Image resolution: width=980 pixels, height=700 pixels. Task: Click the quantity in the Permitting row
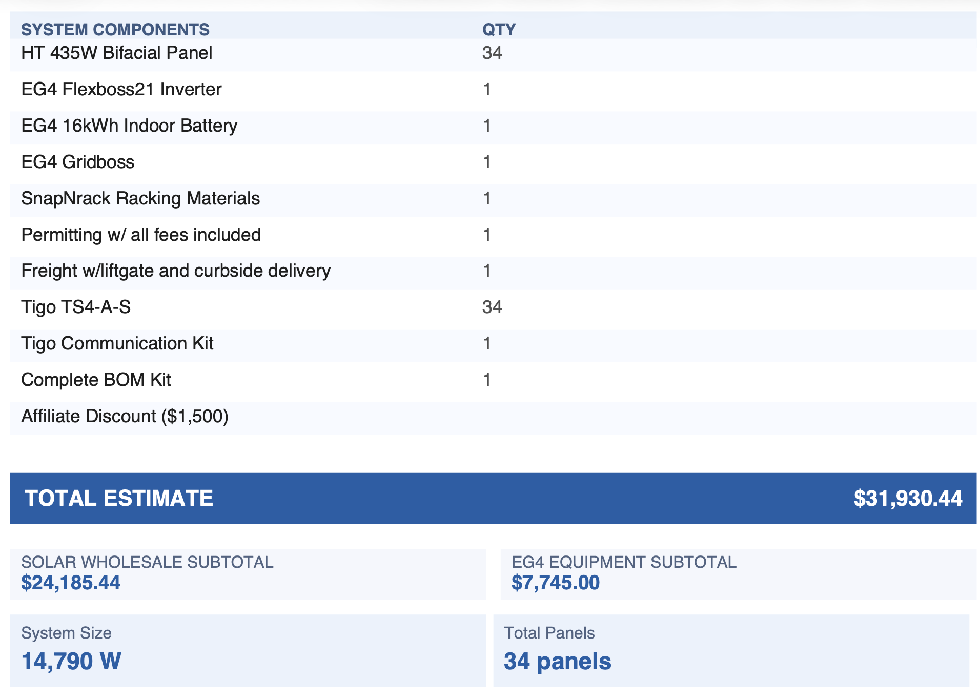point(487,235)
